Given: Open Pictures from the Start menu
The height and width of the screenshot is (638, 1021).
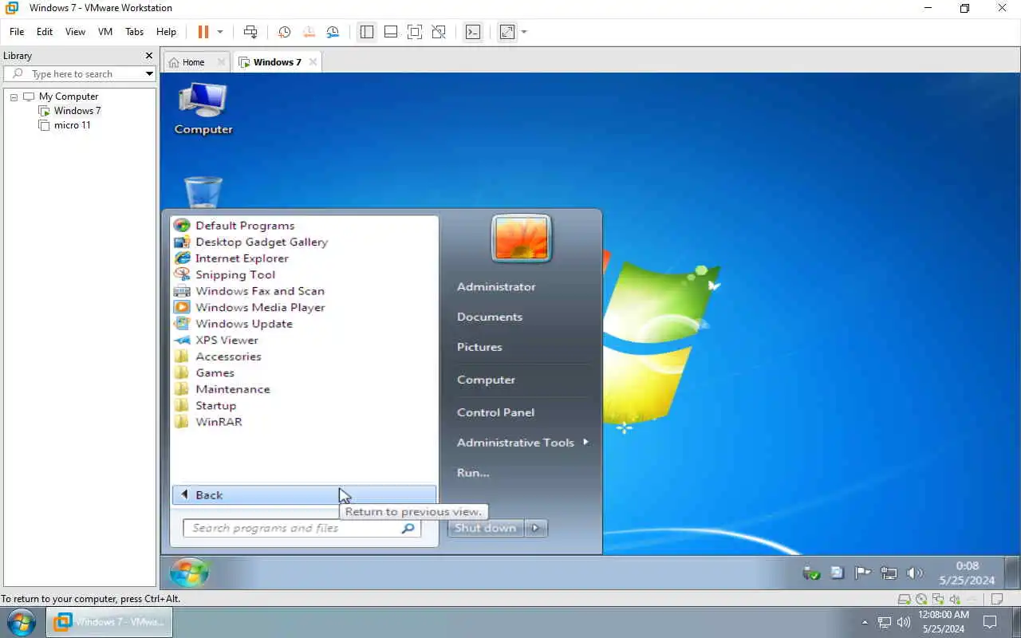Looking at the screenshot, I should [x=479, y=347].
